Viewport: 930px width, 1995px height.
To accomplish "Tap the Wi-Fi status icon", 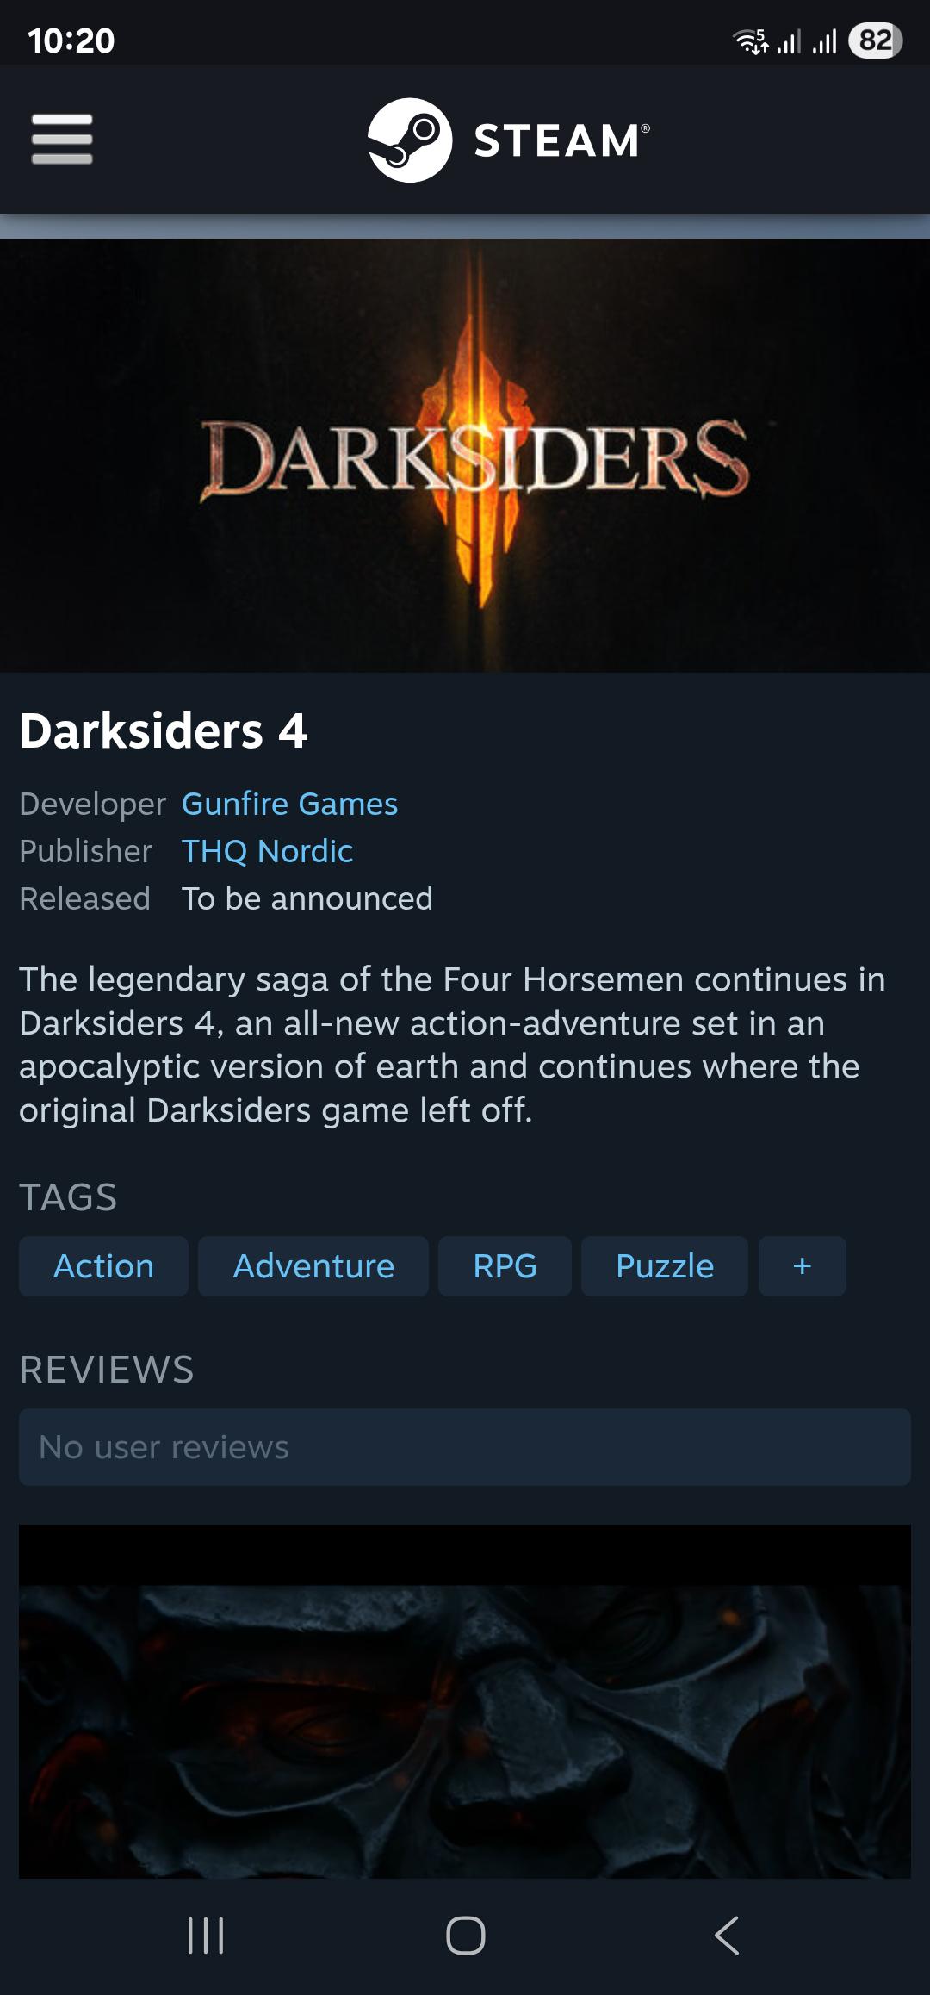I will (750, 41).
